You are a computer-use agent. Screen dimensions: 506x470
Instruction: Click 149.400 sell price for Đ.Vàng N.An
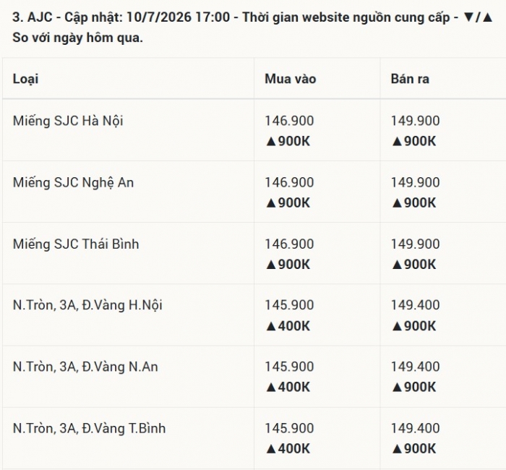click(x=415, y=367)
